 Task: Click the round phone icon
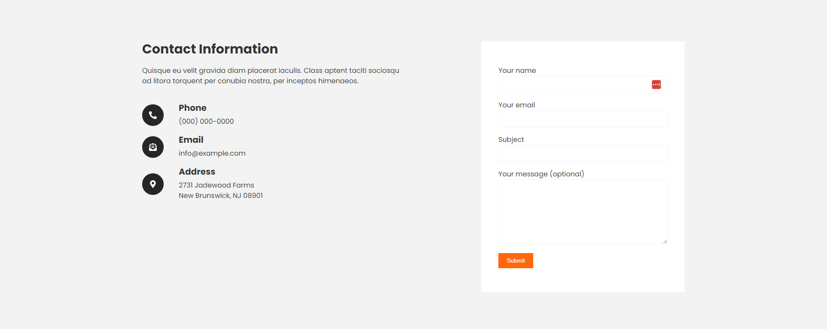[153, 115]
